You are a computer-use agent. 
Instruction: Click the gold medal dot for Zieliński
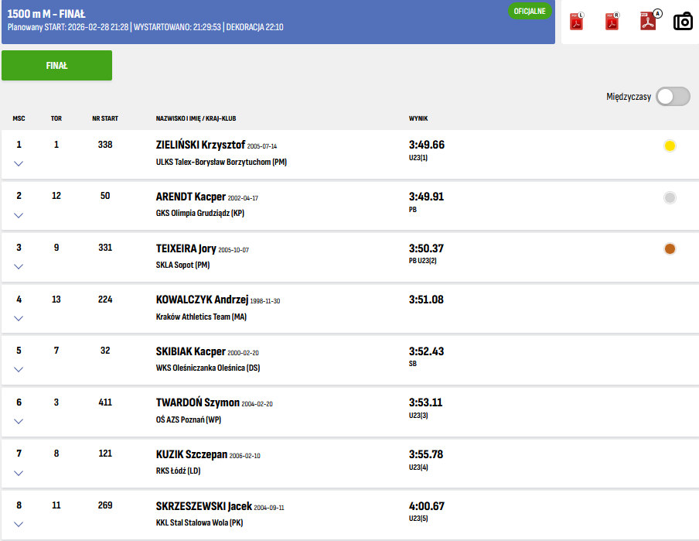[670, 146]
